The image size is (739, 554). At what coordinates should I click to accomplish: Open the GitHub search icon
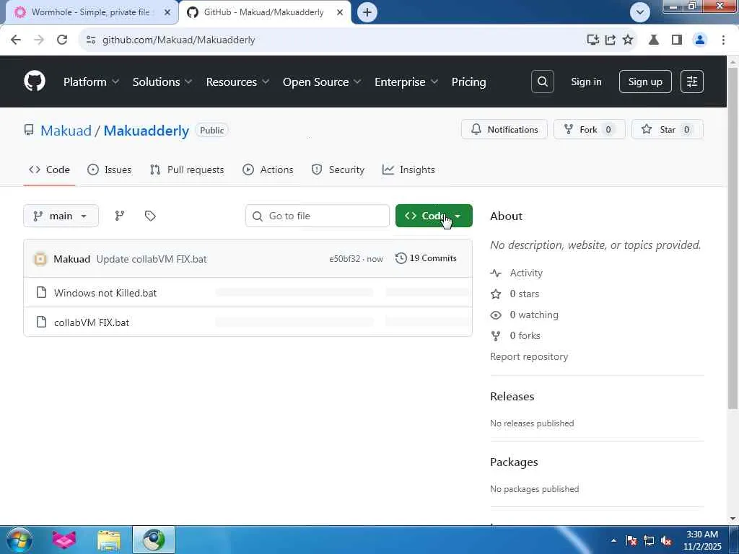(x=543, y=82)
